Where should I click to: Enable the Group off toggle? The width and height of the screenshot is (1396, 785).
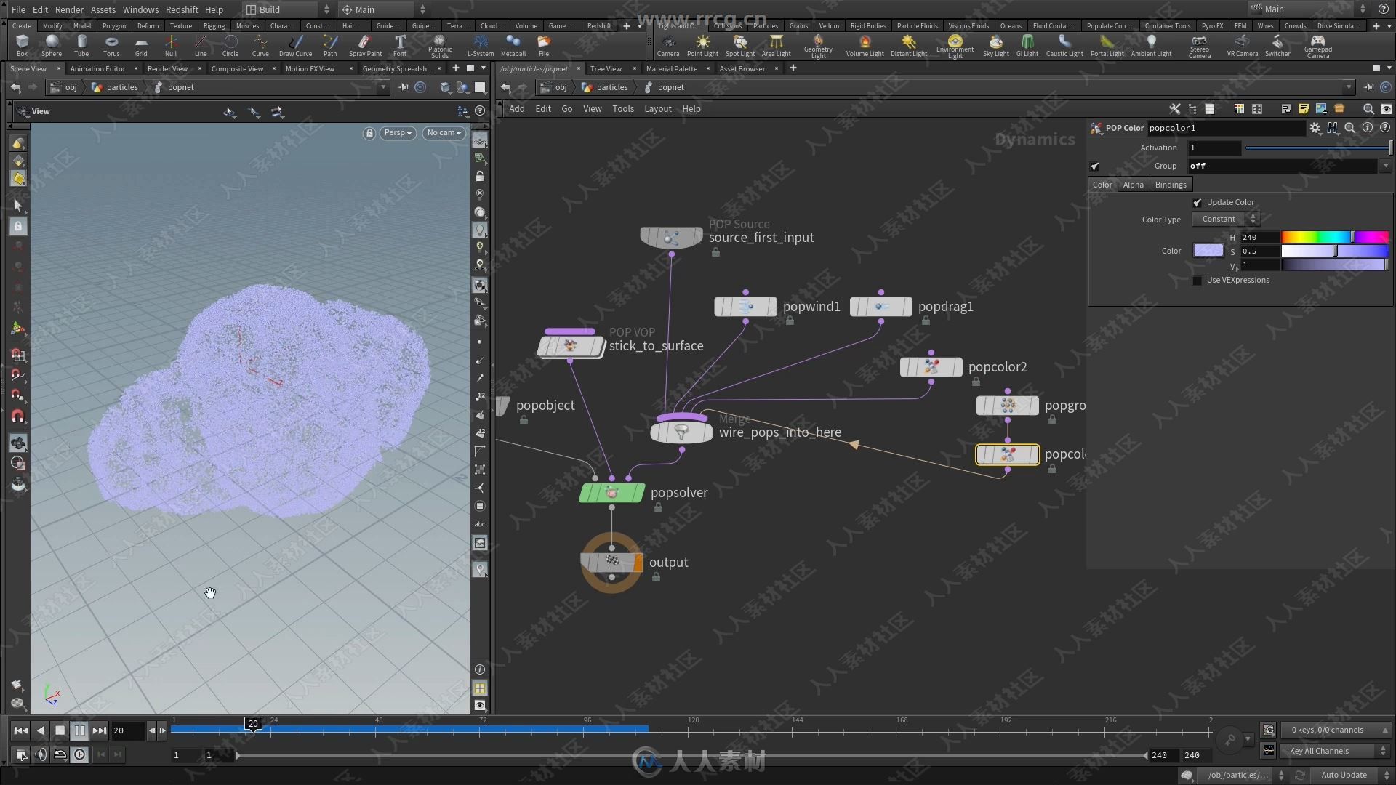coord(1093,166)
